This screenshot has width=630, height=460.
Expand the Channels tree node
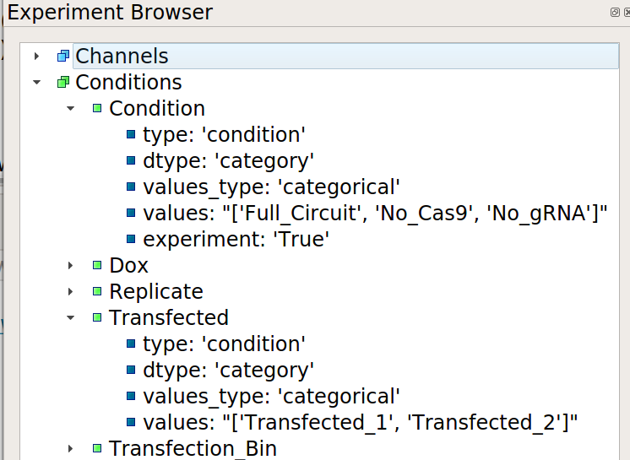[36, 56]
